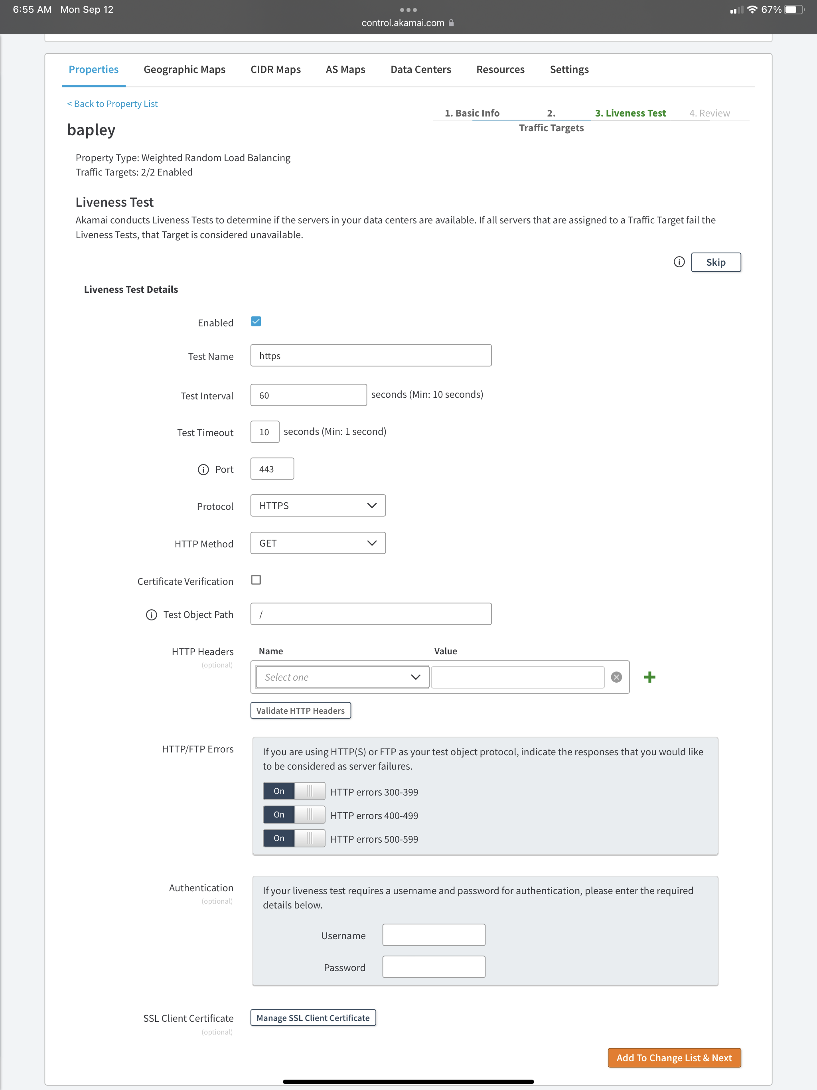Turn off the HTTP errors 300-399 toggle
The height and width of the screenshot is (1090, 817).
click(x=294, y=791)
